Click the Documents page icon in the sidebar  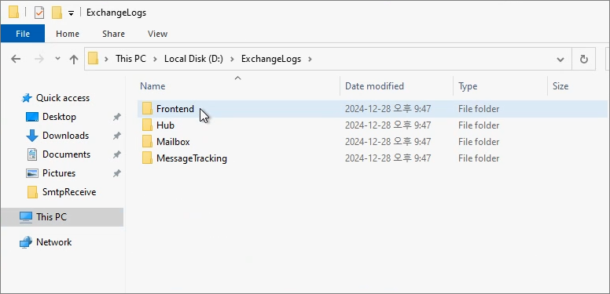click(x=32, y=154)
